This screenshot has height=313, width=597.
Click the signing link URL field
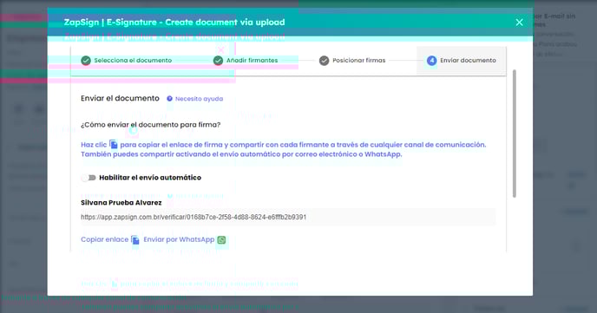288,217
